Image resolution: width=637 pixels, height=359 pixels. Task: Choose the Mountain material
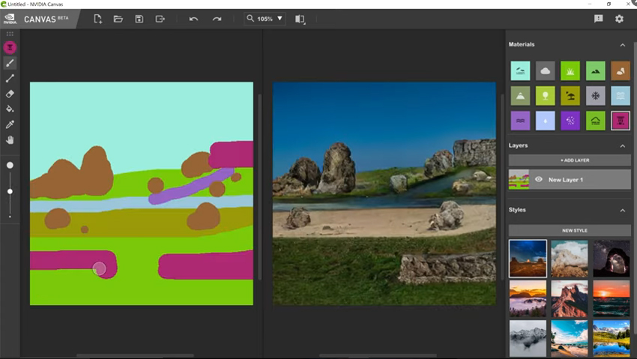[x=520, y=96]
